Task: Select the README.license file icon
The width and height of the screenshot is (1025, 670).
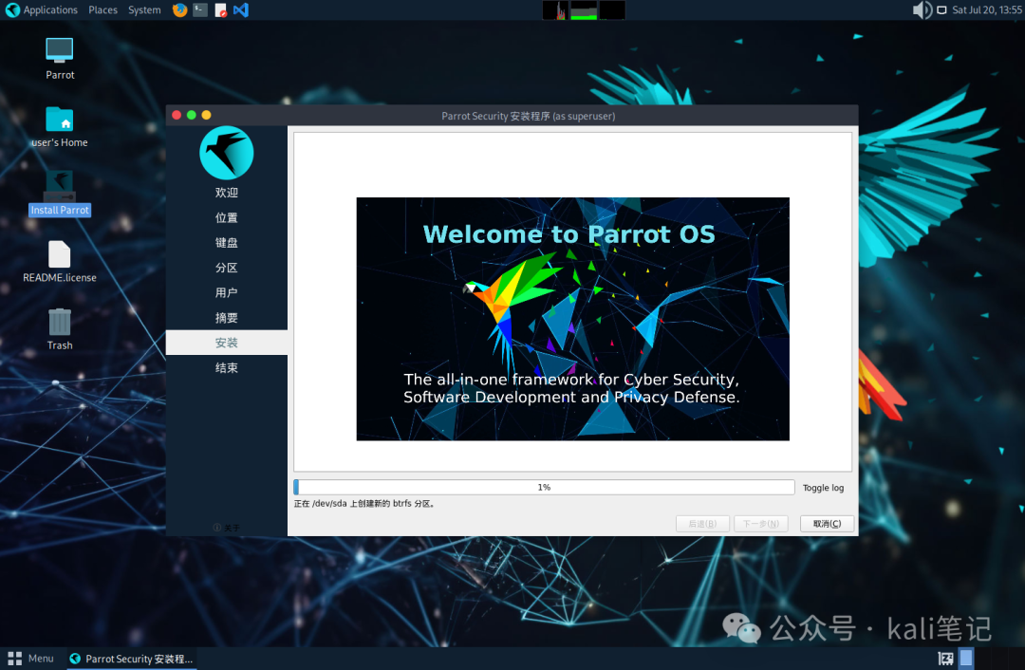Action: [60, 254]
